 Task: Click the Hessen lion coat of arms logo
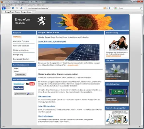click(x=41, y=21)
